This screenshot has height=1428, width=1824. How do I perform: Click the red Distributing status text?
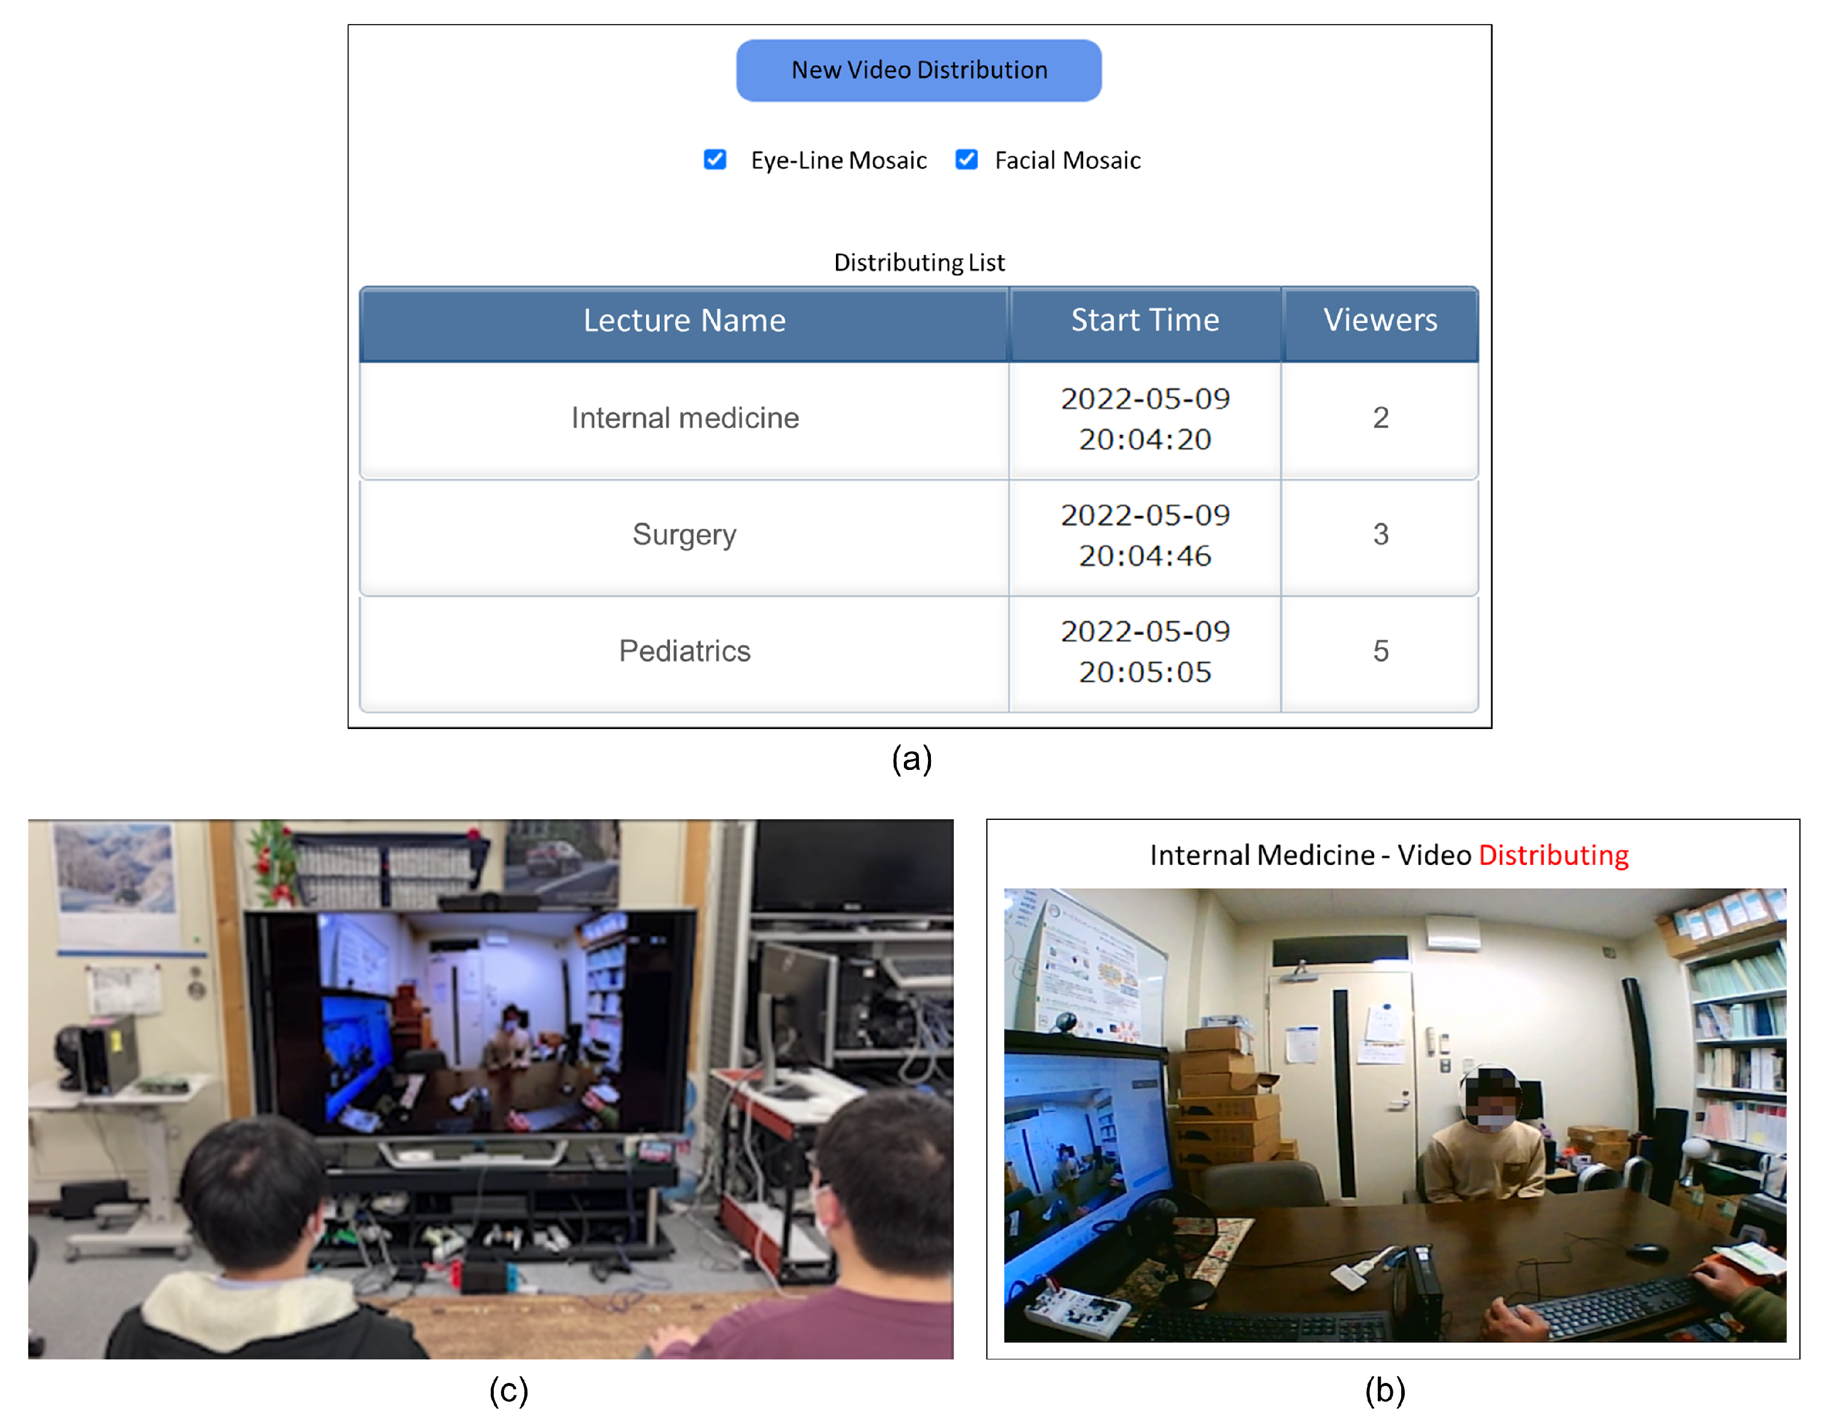pos(1552,855)
